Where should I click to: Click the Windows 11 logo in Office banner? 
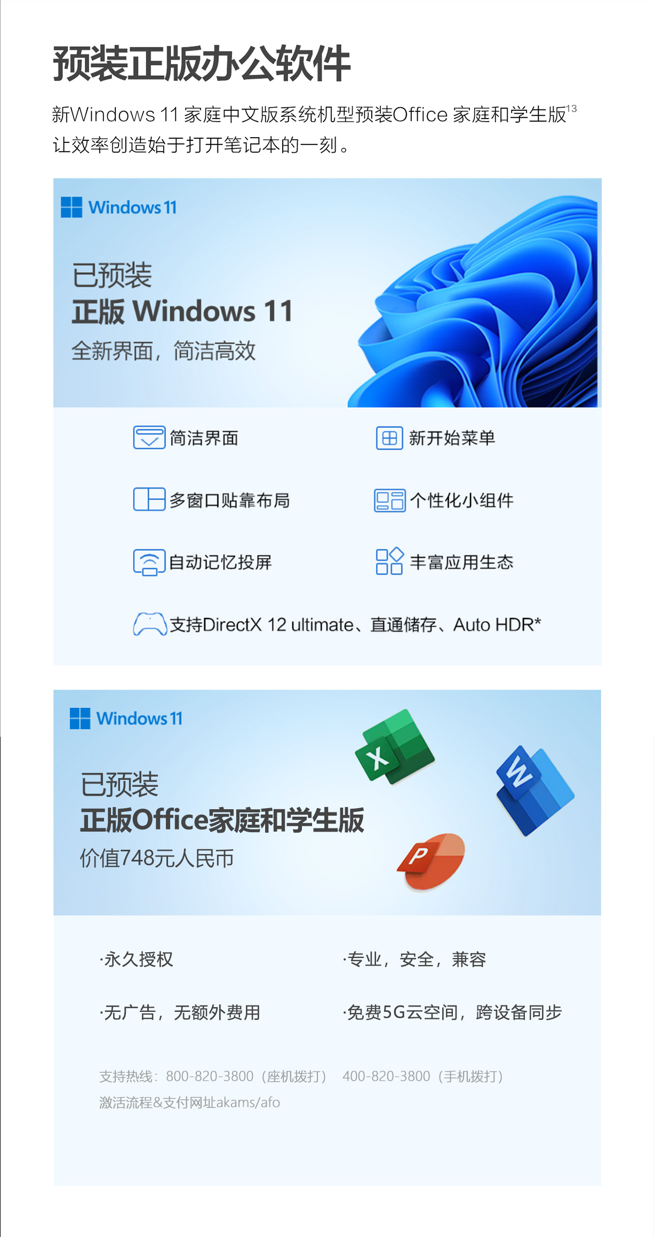(126, 718)
